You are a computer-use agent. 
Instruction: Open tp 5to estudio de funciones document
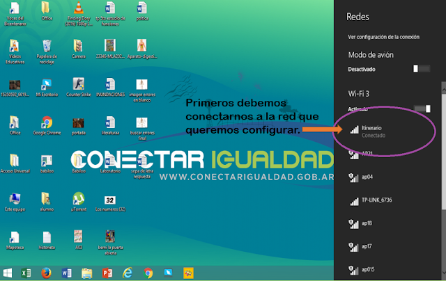[x=110, y=14]
